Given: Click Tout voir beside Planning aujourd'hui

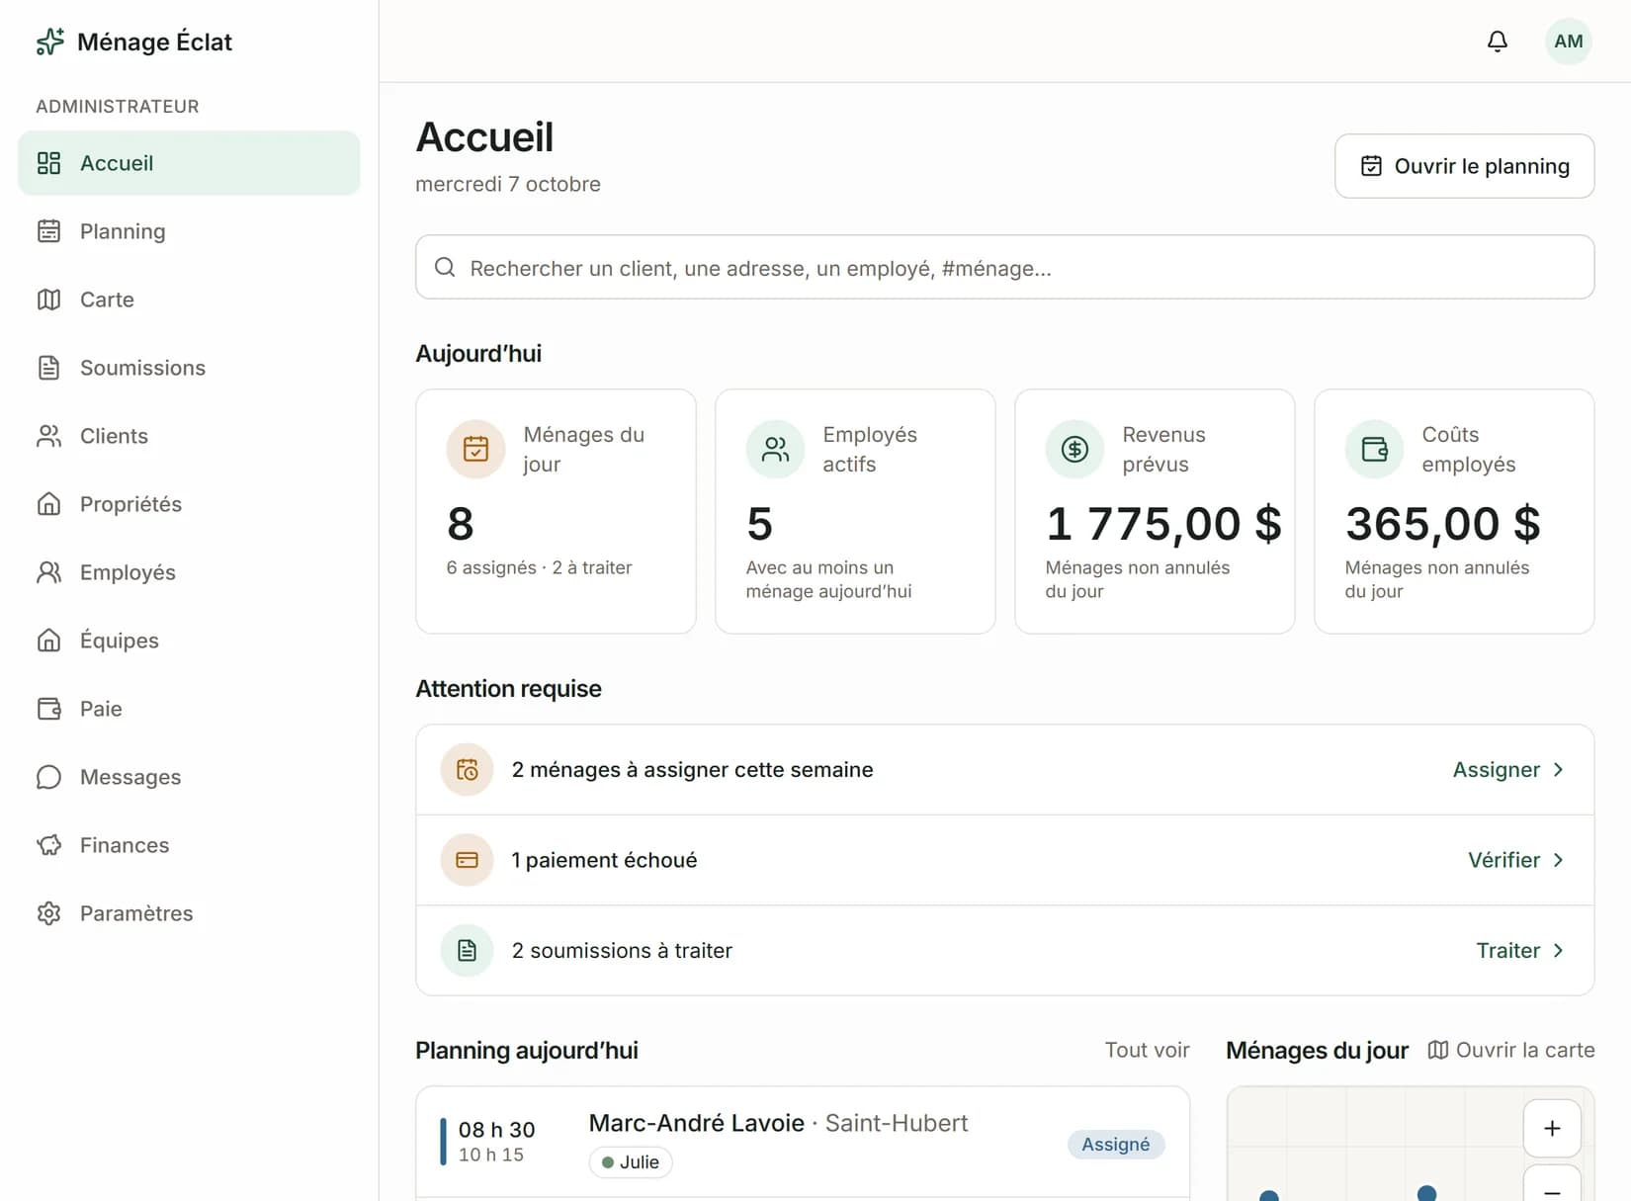Looking at the screenshot, I should [x=1147, y=1050].
